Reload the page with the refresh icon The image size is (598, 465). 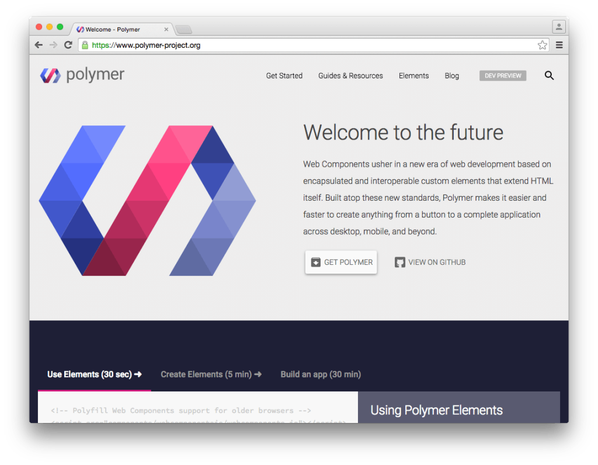(68, 44)
